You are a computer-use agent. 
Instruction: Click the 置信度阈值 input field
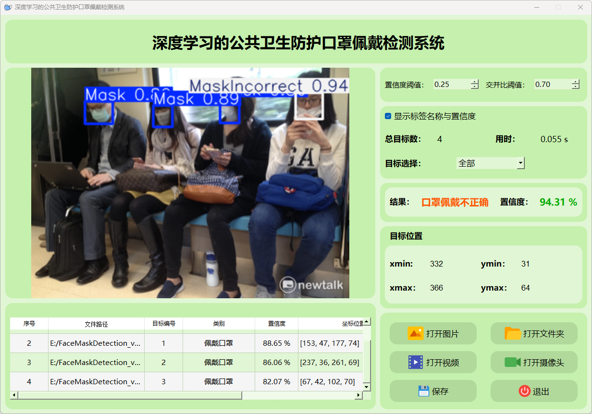pos(451,85)
